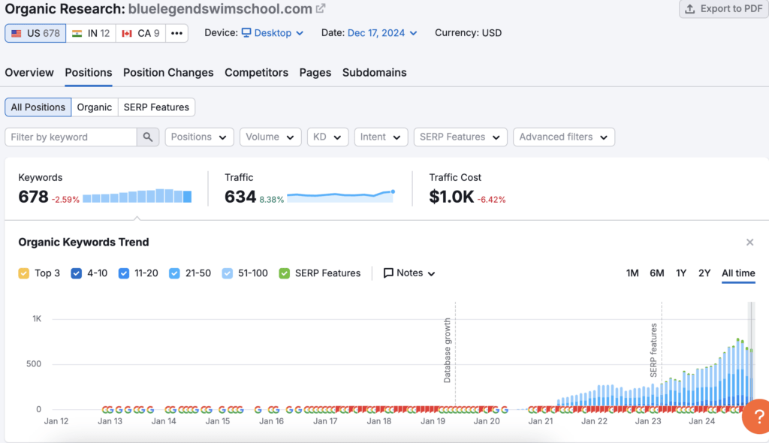Set chart range to 1M
The image size is (769, 443).
click(632, 273)
